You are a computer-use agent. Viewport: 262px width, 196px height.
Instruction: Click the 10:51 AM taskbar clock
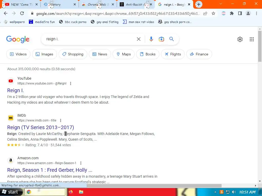(x=247, y=192)
